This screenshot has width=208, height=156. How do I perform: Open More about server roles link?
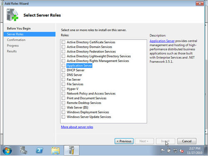[x=77, y=127]
